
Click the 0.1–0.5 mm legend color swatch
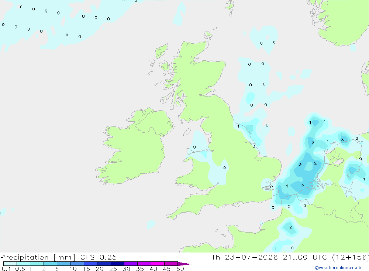tap(10, 264)
